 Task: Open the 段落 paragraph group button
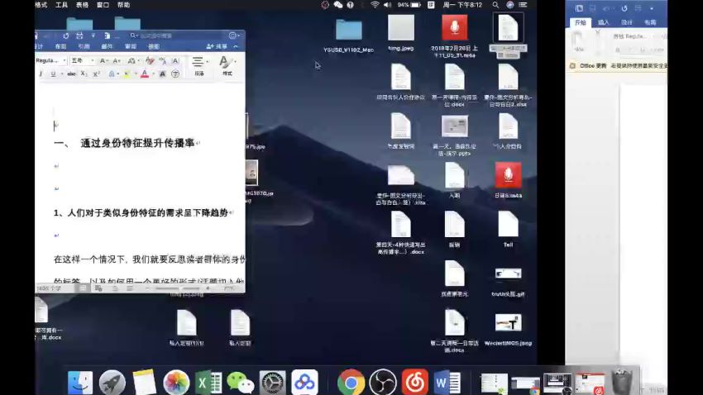[198, 66]
